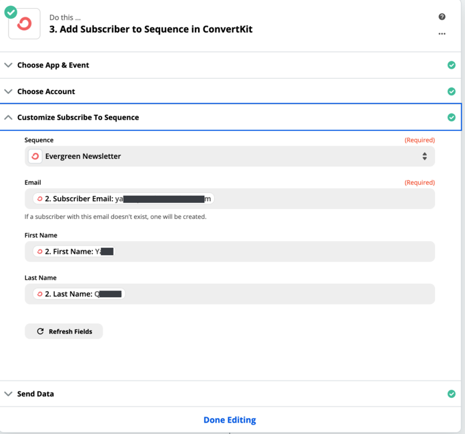Click the green checkmark badge on the app logo
The height and width of the screenshot is (434, 465).
11,13
